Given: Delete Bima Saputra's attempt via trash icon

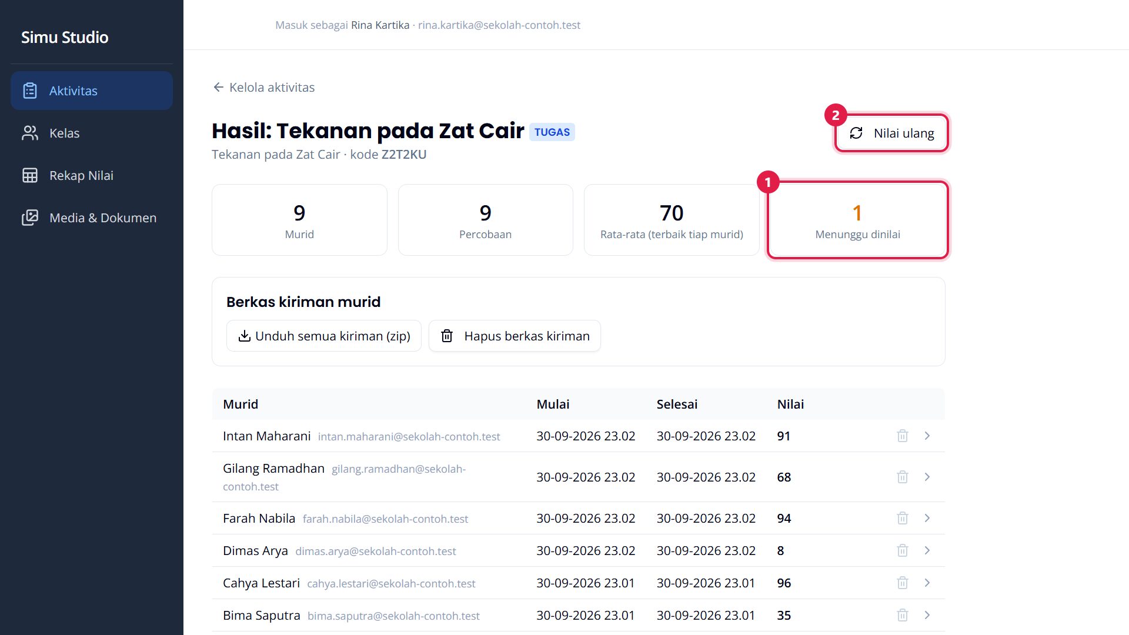Looking at the screenshot, I should point(903,615).
